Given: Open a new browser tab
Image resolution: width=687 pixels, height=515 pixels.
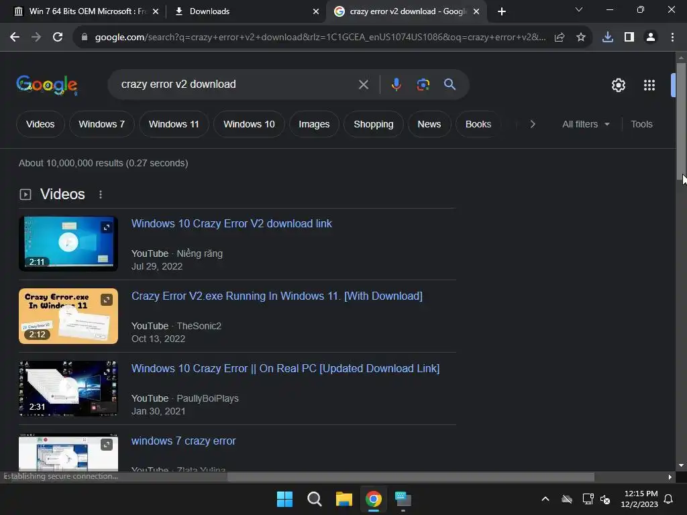Looking at the screenshot, I should point(502,11).
